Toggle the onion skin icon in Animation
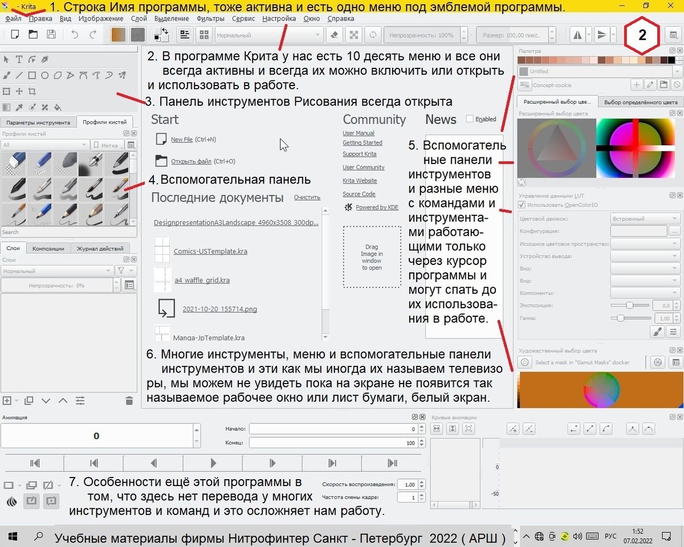Image resolution: width=684 pixels, height=547 pixels. click(11, 501)
